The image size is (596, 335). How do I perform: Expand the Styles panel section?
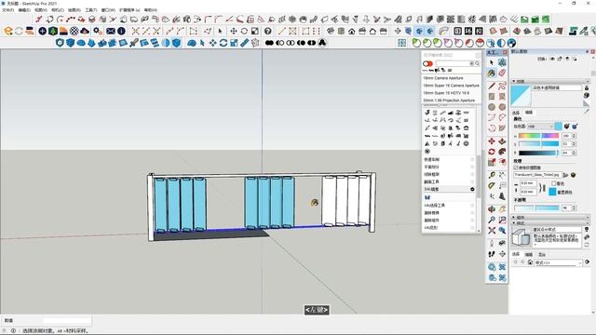(550, 223)
